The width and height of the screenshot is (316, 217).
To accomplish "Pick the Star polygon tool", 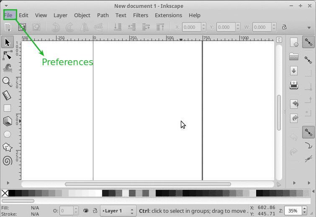I will point(8,148).
